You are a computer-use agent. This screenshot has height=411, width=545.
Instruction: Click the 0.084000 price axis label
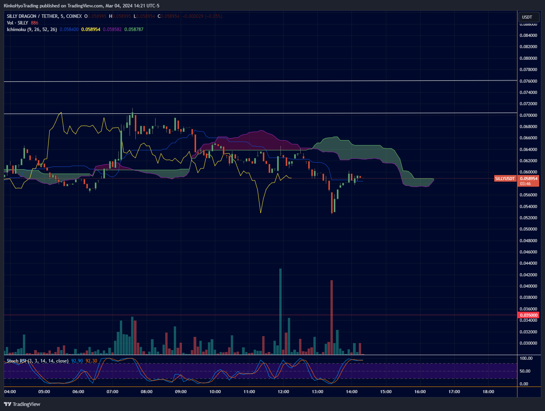[x=528, y=35]
